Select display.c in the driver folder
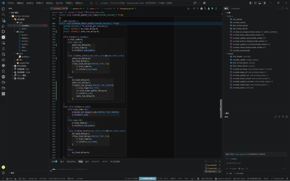This screenshot has width=290, height=181. [x=25, y=38]
